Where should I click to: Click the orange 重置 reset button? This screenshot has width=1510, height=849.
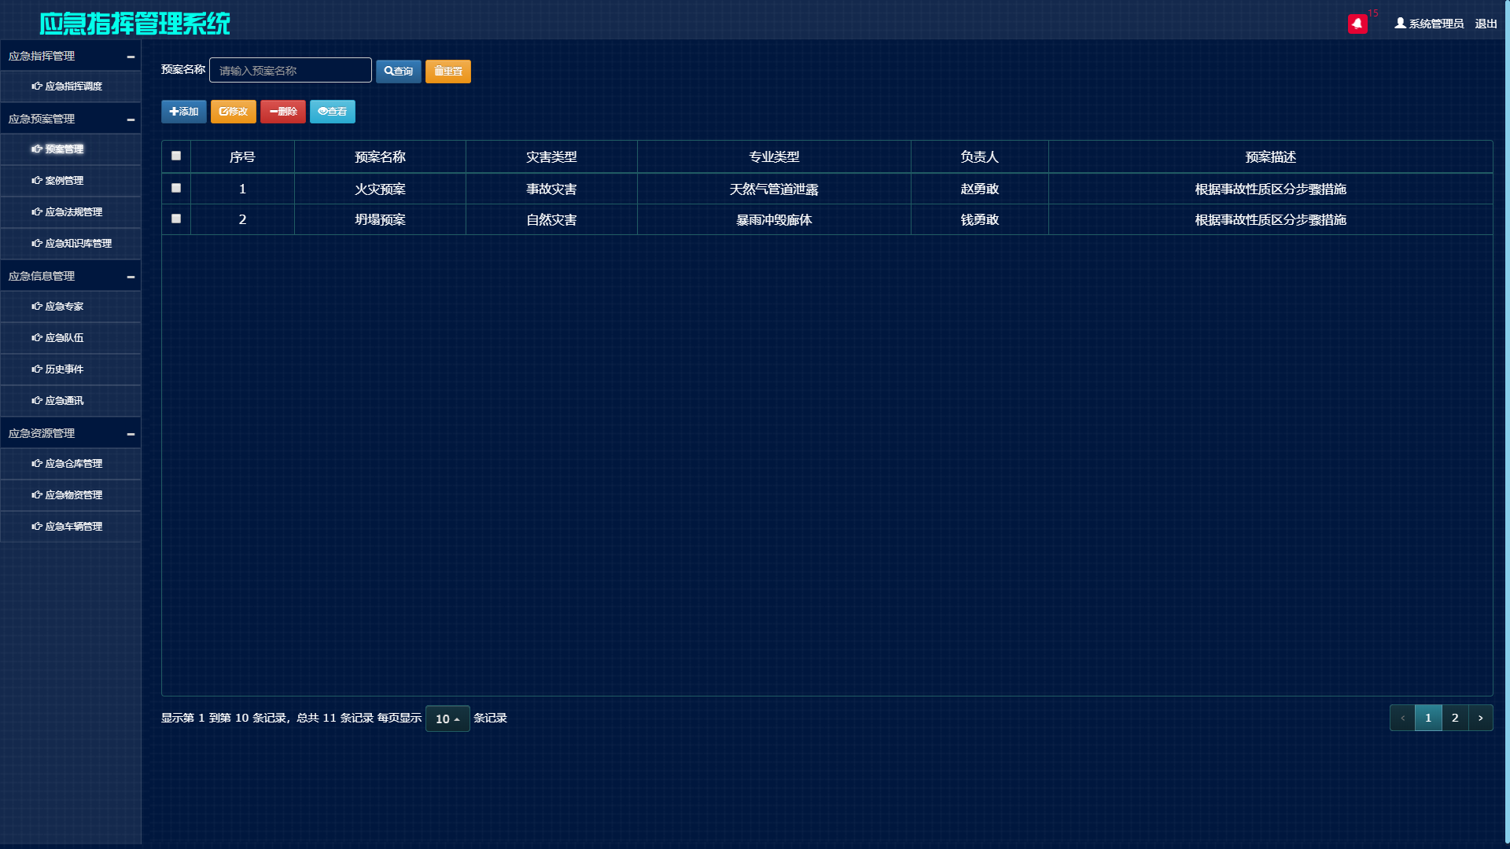point(448,71)
